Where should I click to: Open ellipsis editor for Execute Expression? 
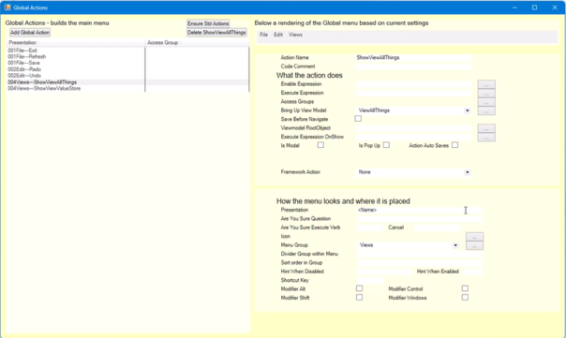tap(486, 94)
